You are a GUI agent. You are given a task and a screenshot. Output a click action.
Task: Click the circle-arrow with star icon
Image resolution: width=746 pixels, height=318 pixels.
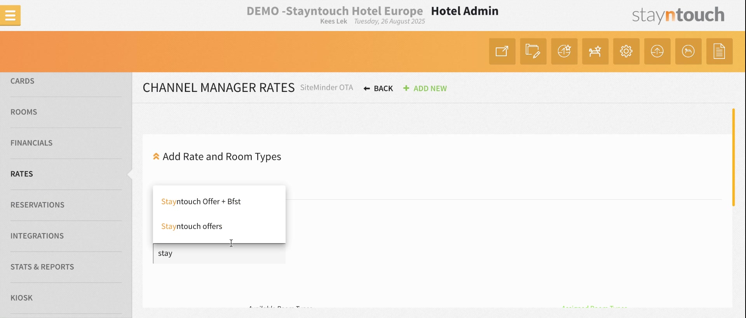tap(564, 51)
